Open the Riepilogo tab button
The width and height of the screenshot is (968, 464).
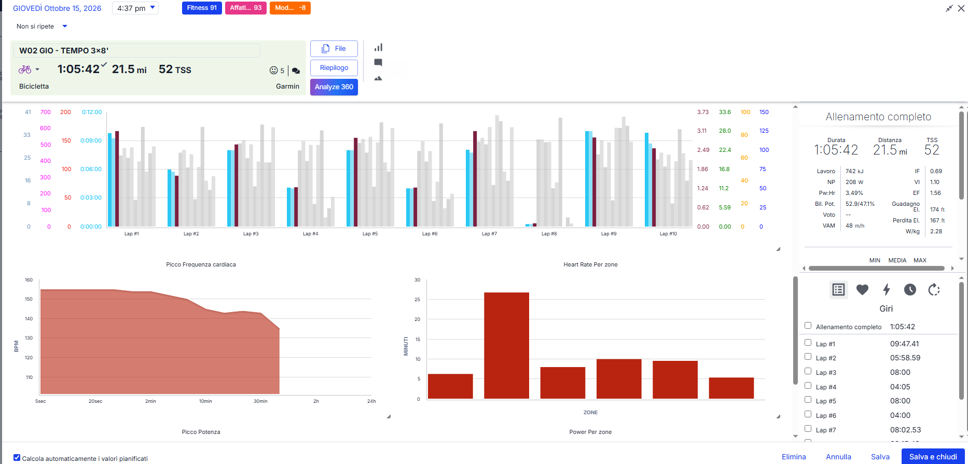pos(334,68)
